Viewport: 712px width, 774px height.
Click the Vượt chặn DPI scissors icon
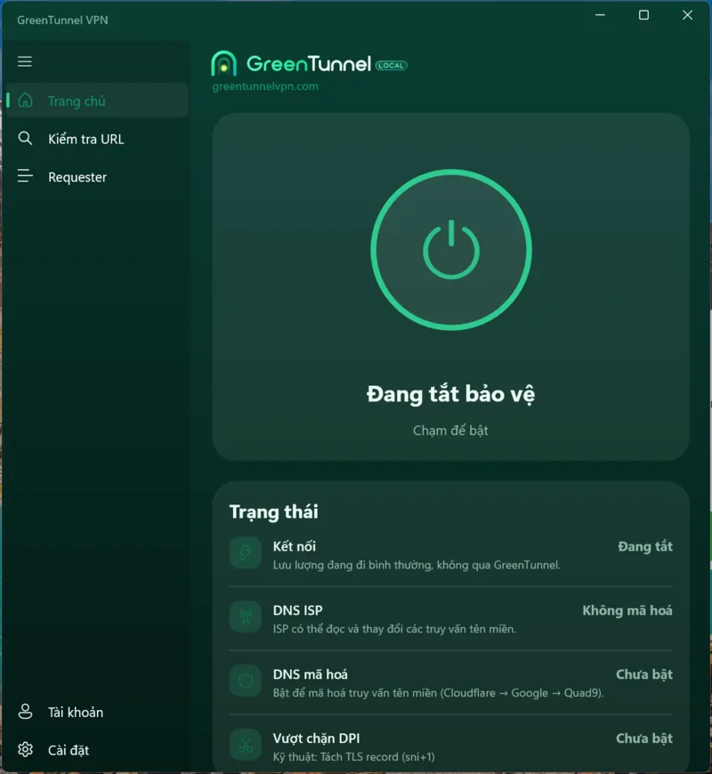click(x=246, y=745)
